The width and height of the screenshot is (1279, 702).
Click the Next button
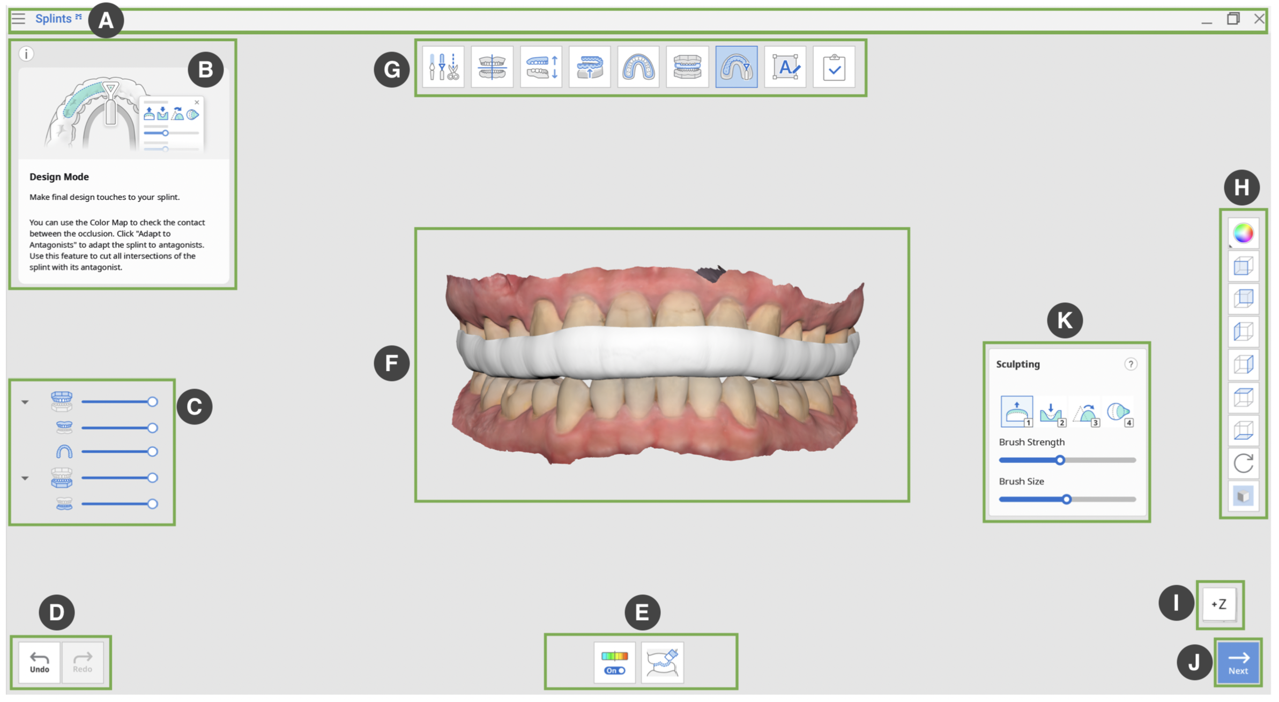tap(1238, 662)
